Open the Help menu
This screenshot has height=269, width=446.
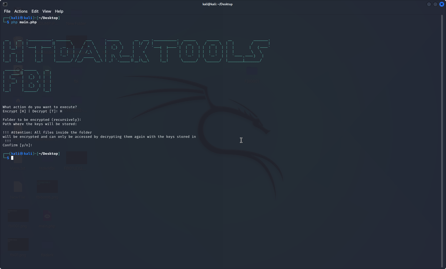(59, 11)
